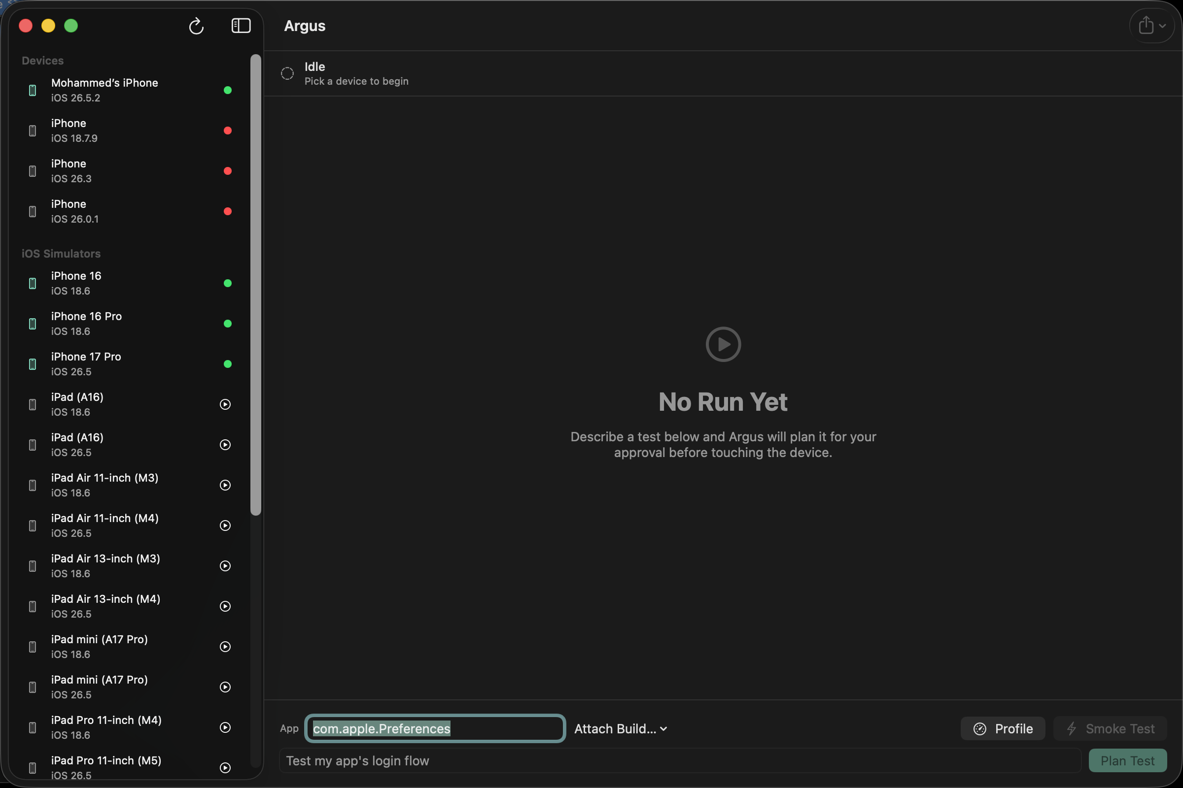The width and height of the screenshot is (1183, 788).
Task: Boot the iPad (A16) iOS 18.6 simulator
Action: 225,404
